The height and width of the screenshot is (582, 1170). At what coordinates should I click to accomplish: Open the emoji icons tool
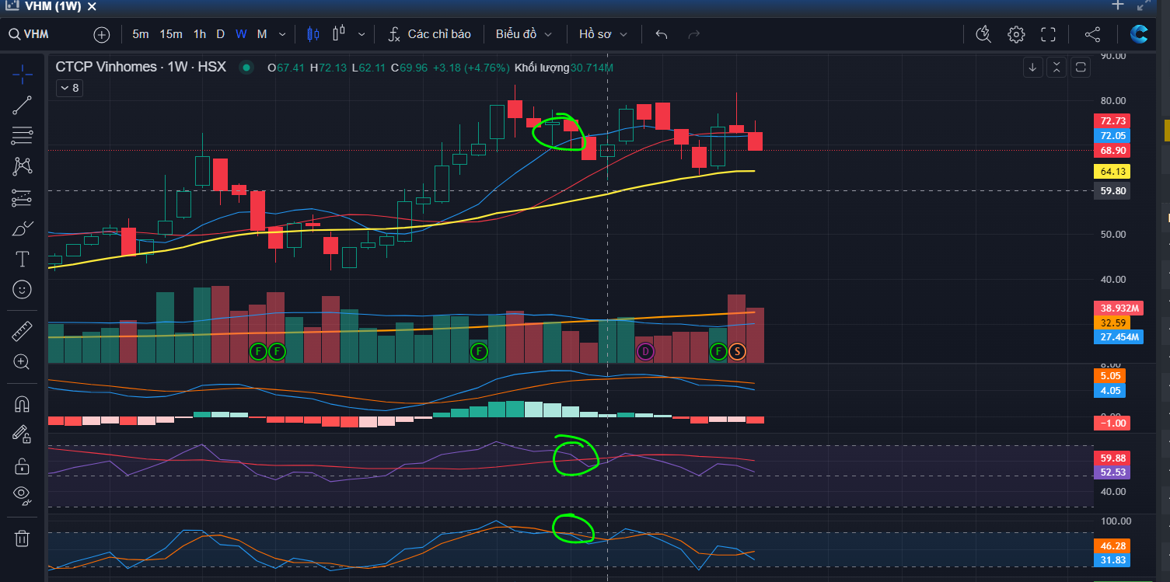tap(22, 290)
